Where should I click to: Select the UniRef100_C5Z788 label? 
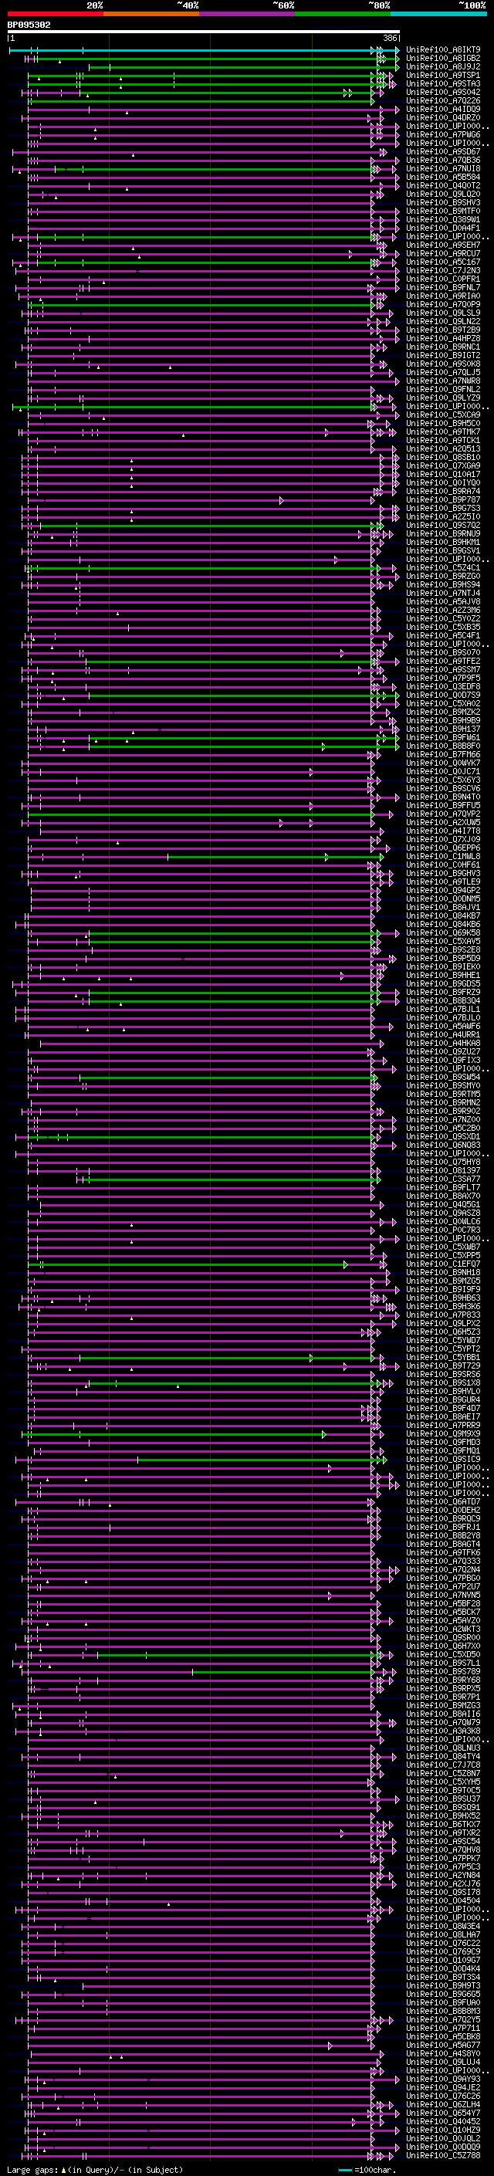[x=443, y=2155]
